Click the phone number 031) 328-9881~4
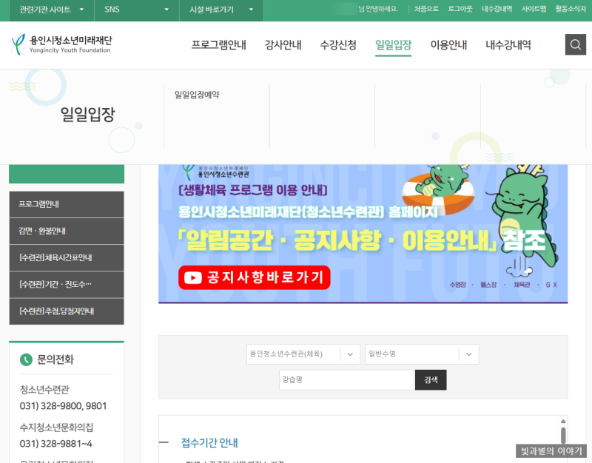The height and width of the screenshot is (463, 592). pos(56,444)
